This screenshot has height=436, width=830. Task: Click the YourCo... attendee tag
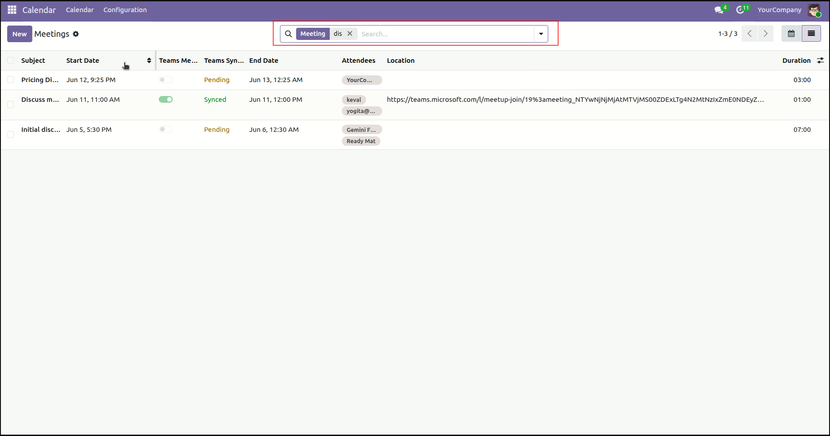[362, 80]
